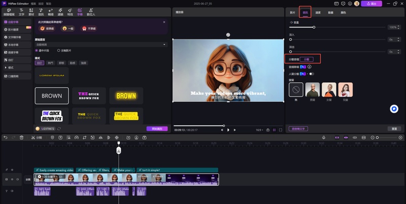The width and height of the screenshot is (406, 204).
Task: Click the 音量 volume slider handle
Action: pyautogui.click(x=314, y=27)
